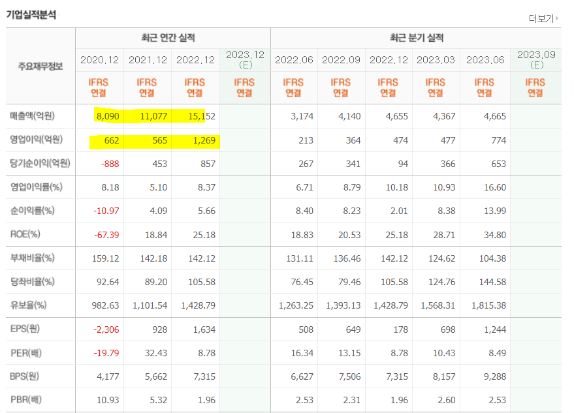Viewport: 574px width, 413px height.
Task: Select the 주요재무정보 header cell
Action: click(40, 66)
